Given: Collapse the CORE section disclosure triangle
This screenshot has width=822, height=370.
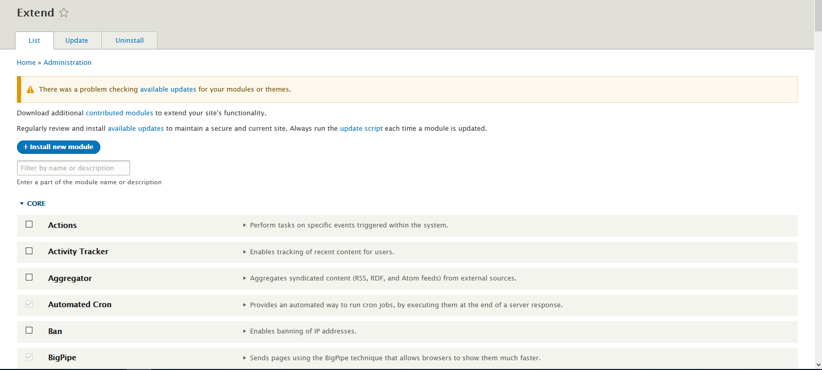Looking at the screenshot, I should (21, 203).
